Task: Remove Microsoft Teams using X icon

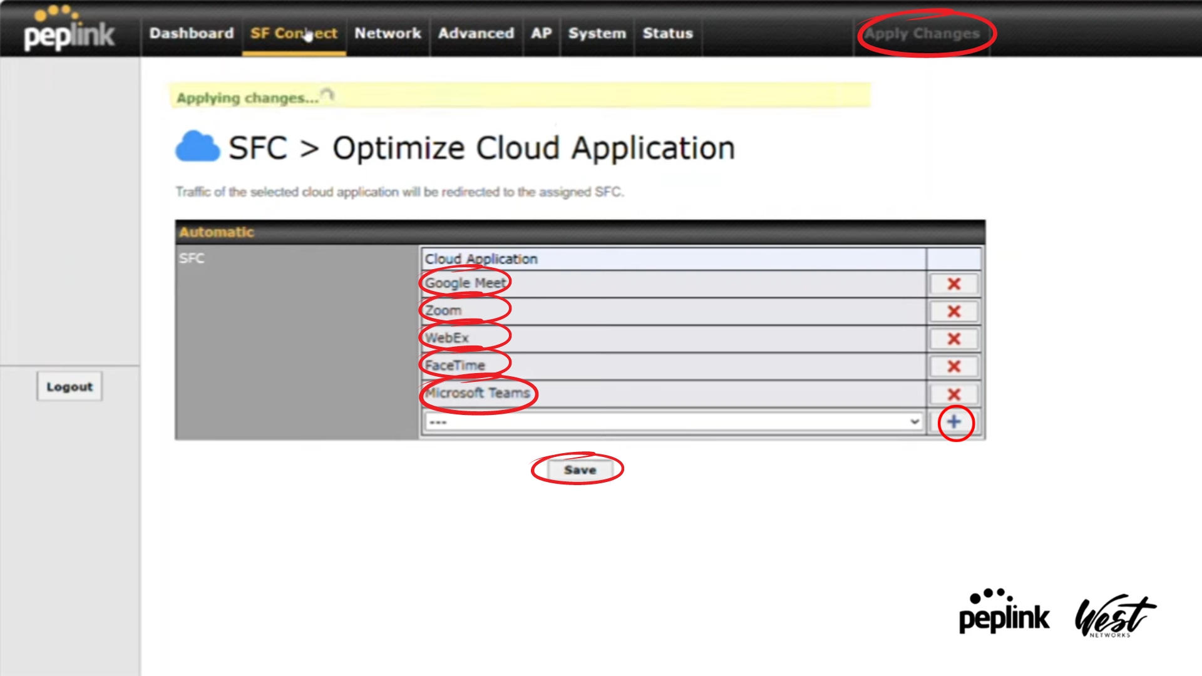Action: point(953,394)
